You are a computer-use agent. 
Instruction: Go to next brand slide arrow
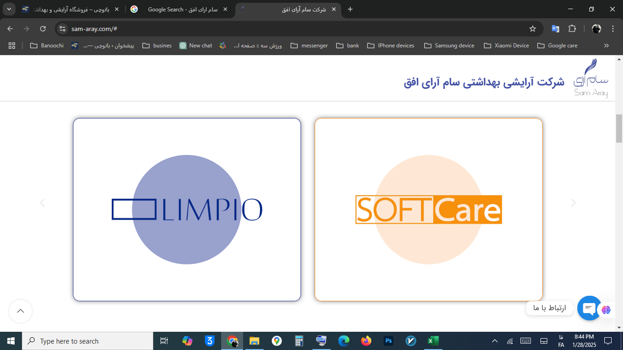pyautogui.click(x=573, y=203)
